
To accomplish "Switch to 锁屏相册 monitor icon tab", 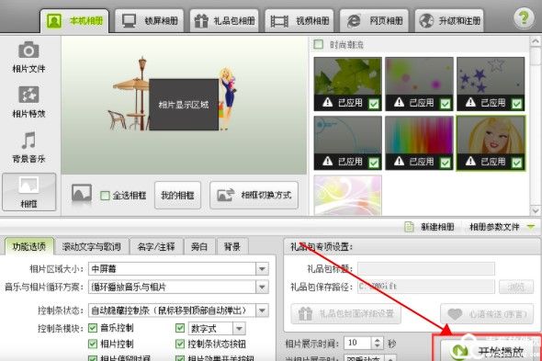I will click(129, 21).
